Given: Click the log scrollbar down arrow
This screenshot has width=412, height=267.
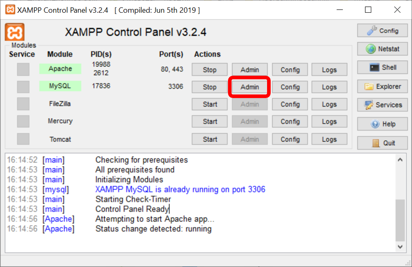Looking at the screenshot, I should [400, 247].
